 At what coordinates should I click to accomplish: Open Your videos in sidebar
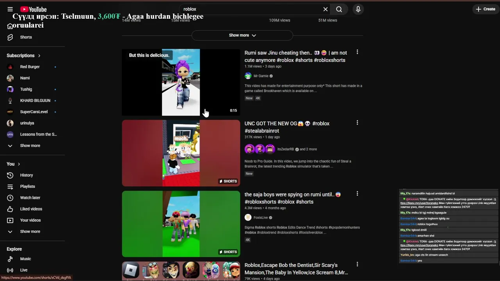pos(30,220)
